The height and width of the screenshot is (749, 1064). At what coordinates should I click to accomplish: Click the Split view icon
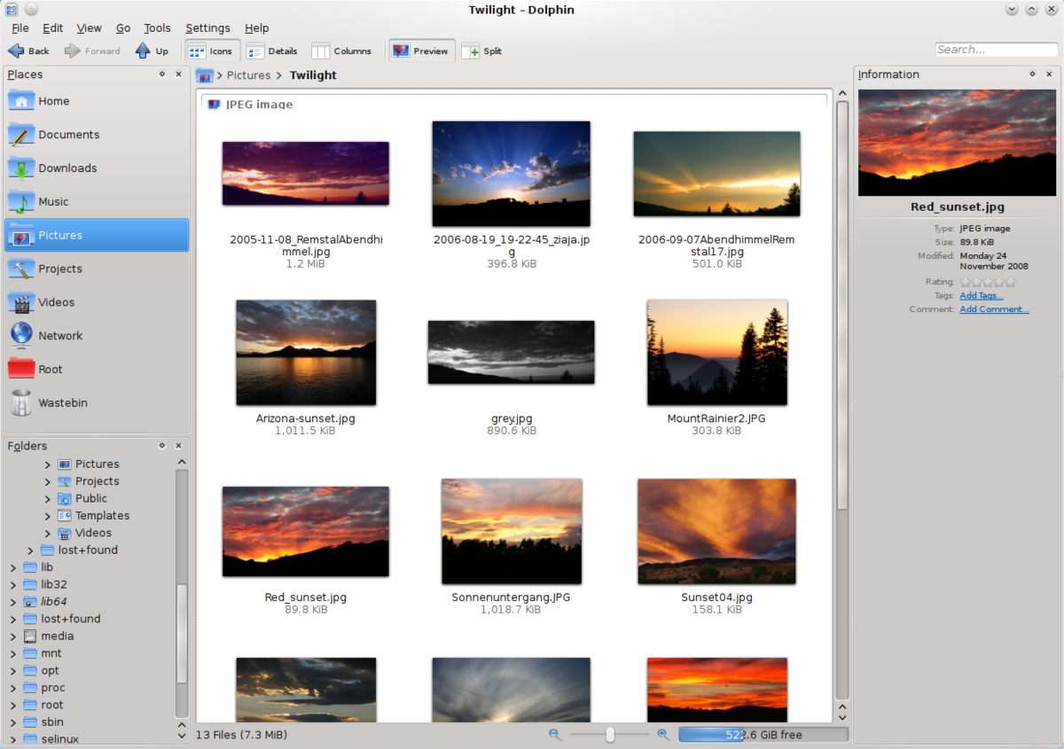click(470, 51)
